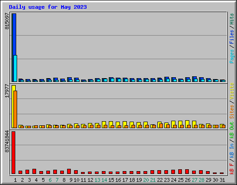Click the Pages legend label
237x185 pixels.
pos(232,56)
